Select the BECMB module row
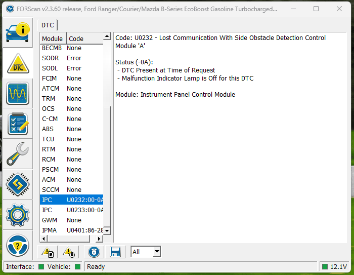Viewport: 354px width, 275px height. 72,48
